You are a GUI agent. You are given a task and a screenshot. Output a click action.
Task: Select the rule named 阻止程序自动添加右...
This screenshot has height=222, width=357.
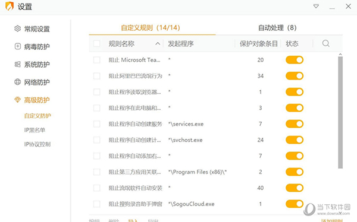coord(134,156)
